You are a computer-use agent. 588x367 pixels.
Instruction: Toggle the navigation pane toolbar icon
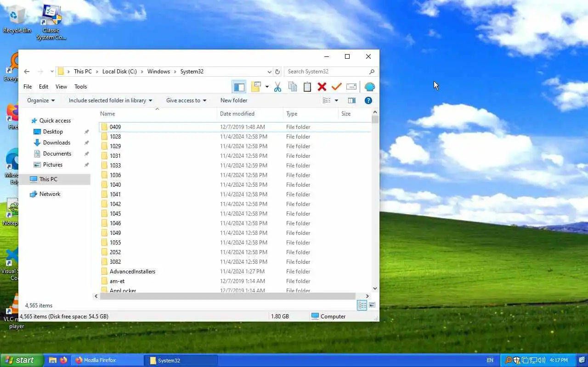[239, 87]
